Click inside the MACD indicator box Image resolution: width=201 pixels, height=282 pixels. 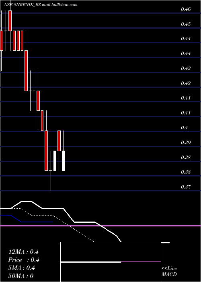click(111, 262)
